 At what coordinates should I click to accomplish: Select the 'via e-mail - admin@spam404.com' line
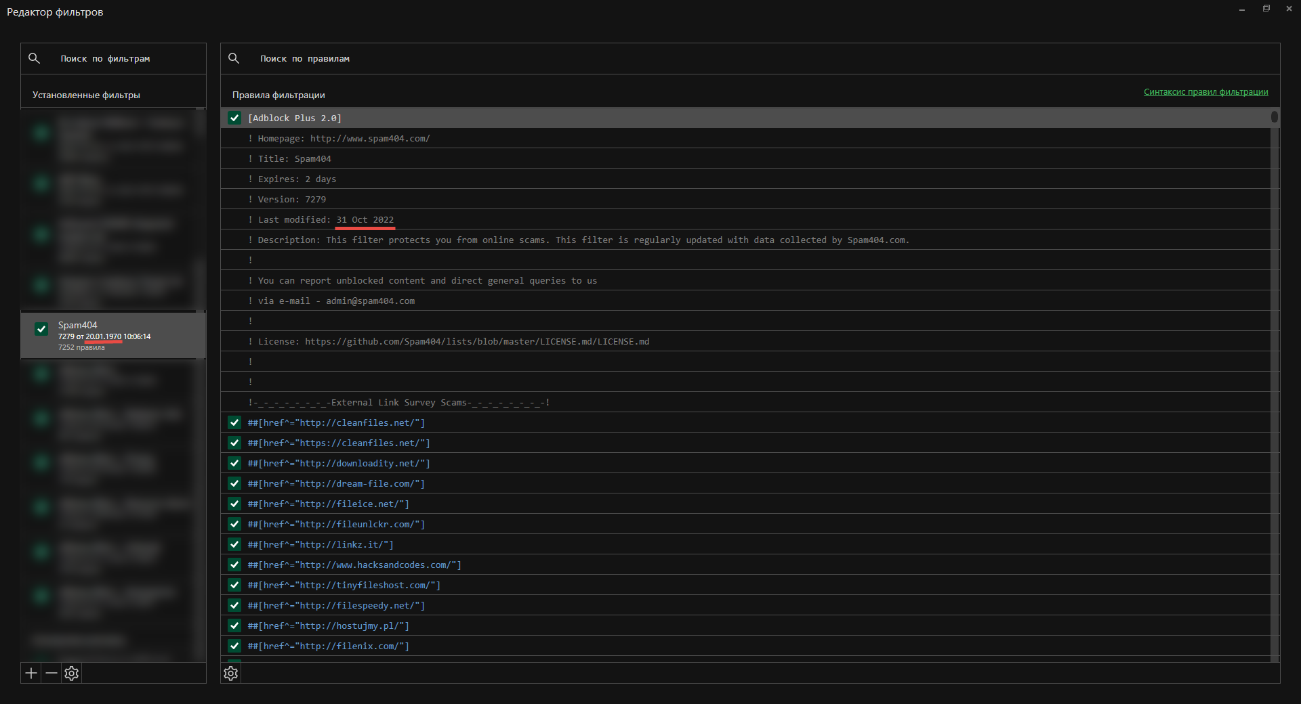[x=745, y=301]
